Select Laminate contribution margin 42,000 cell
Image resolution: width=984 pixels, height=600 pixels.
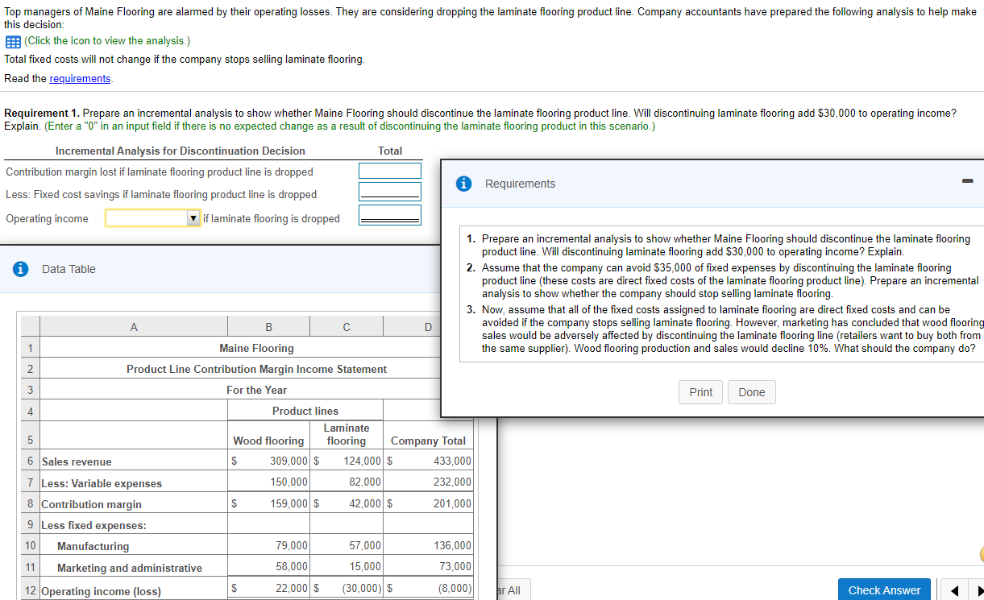tap(347, 504)
